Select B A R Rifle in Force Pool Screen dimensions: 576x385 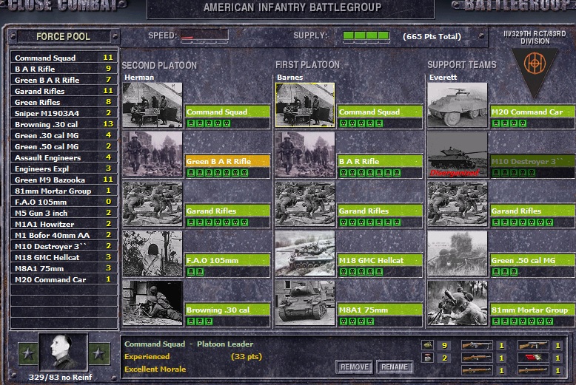pos(64,69)
